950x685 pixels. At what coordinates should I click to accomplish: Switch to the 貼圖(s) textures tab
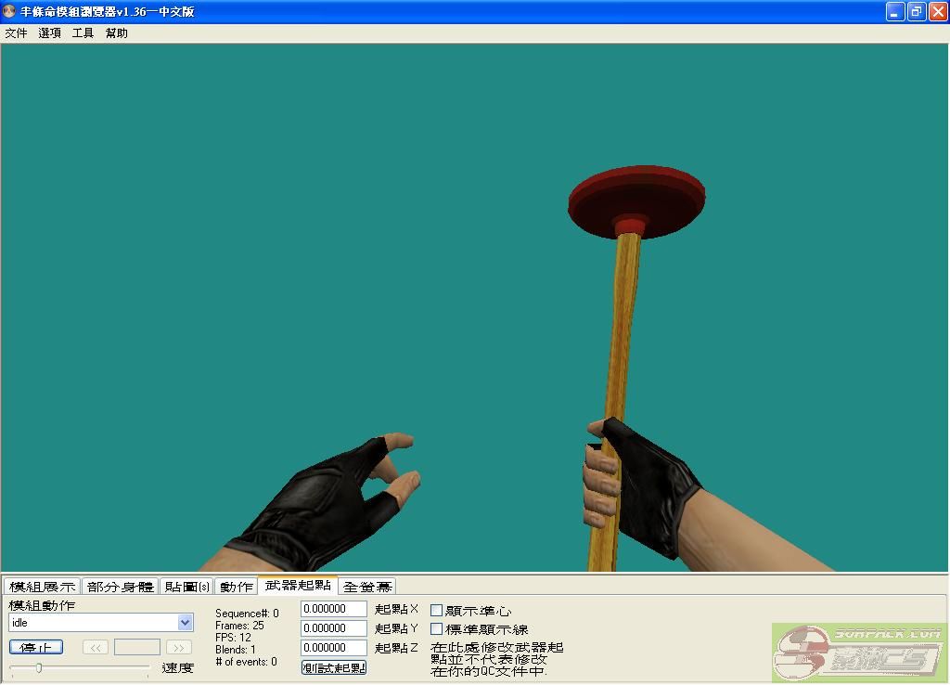[x=186, y=587]
